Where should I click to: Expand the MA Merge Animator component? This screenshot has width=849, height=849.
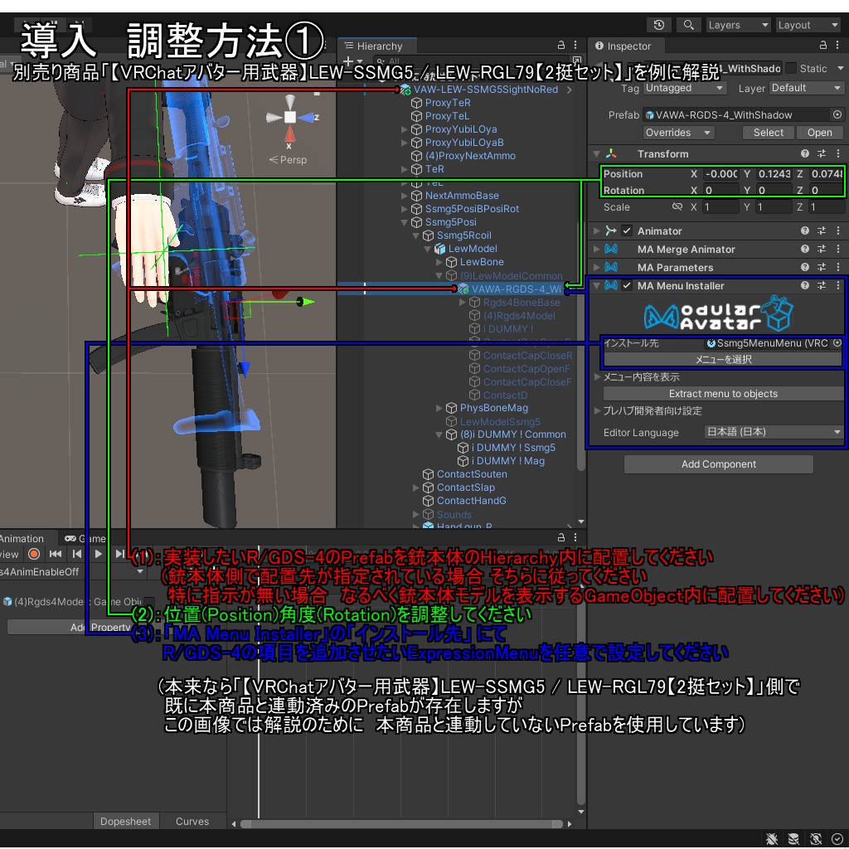pyautogui.click(x=596, y=249)
